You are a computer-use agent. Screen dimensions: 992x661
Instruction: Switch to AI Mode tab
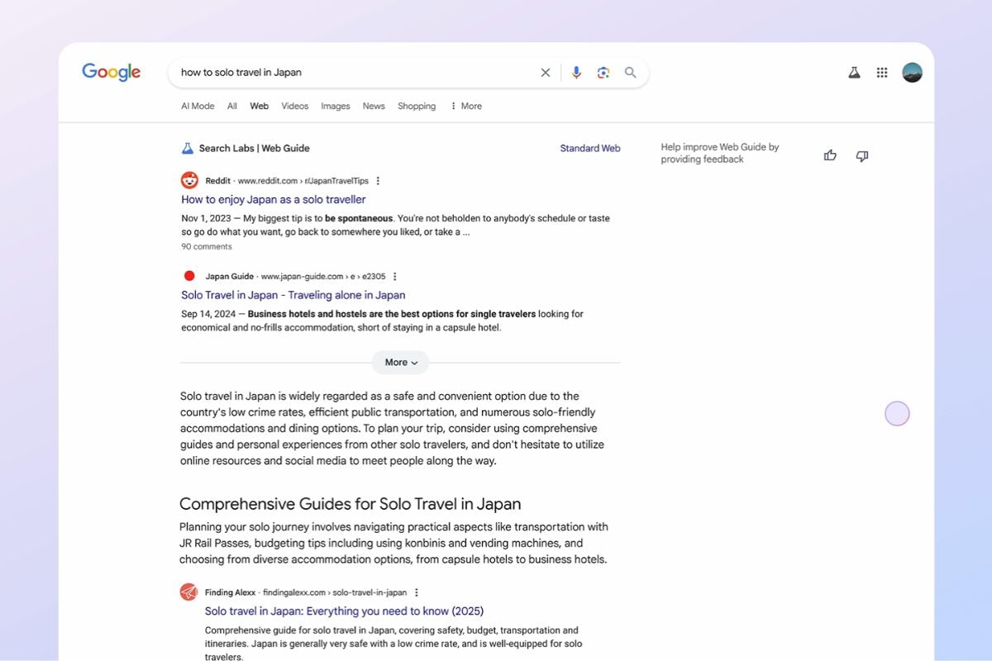coord(198,106)
